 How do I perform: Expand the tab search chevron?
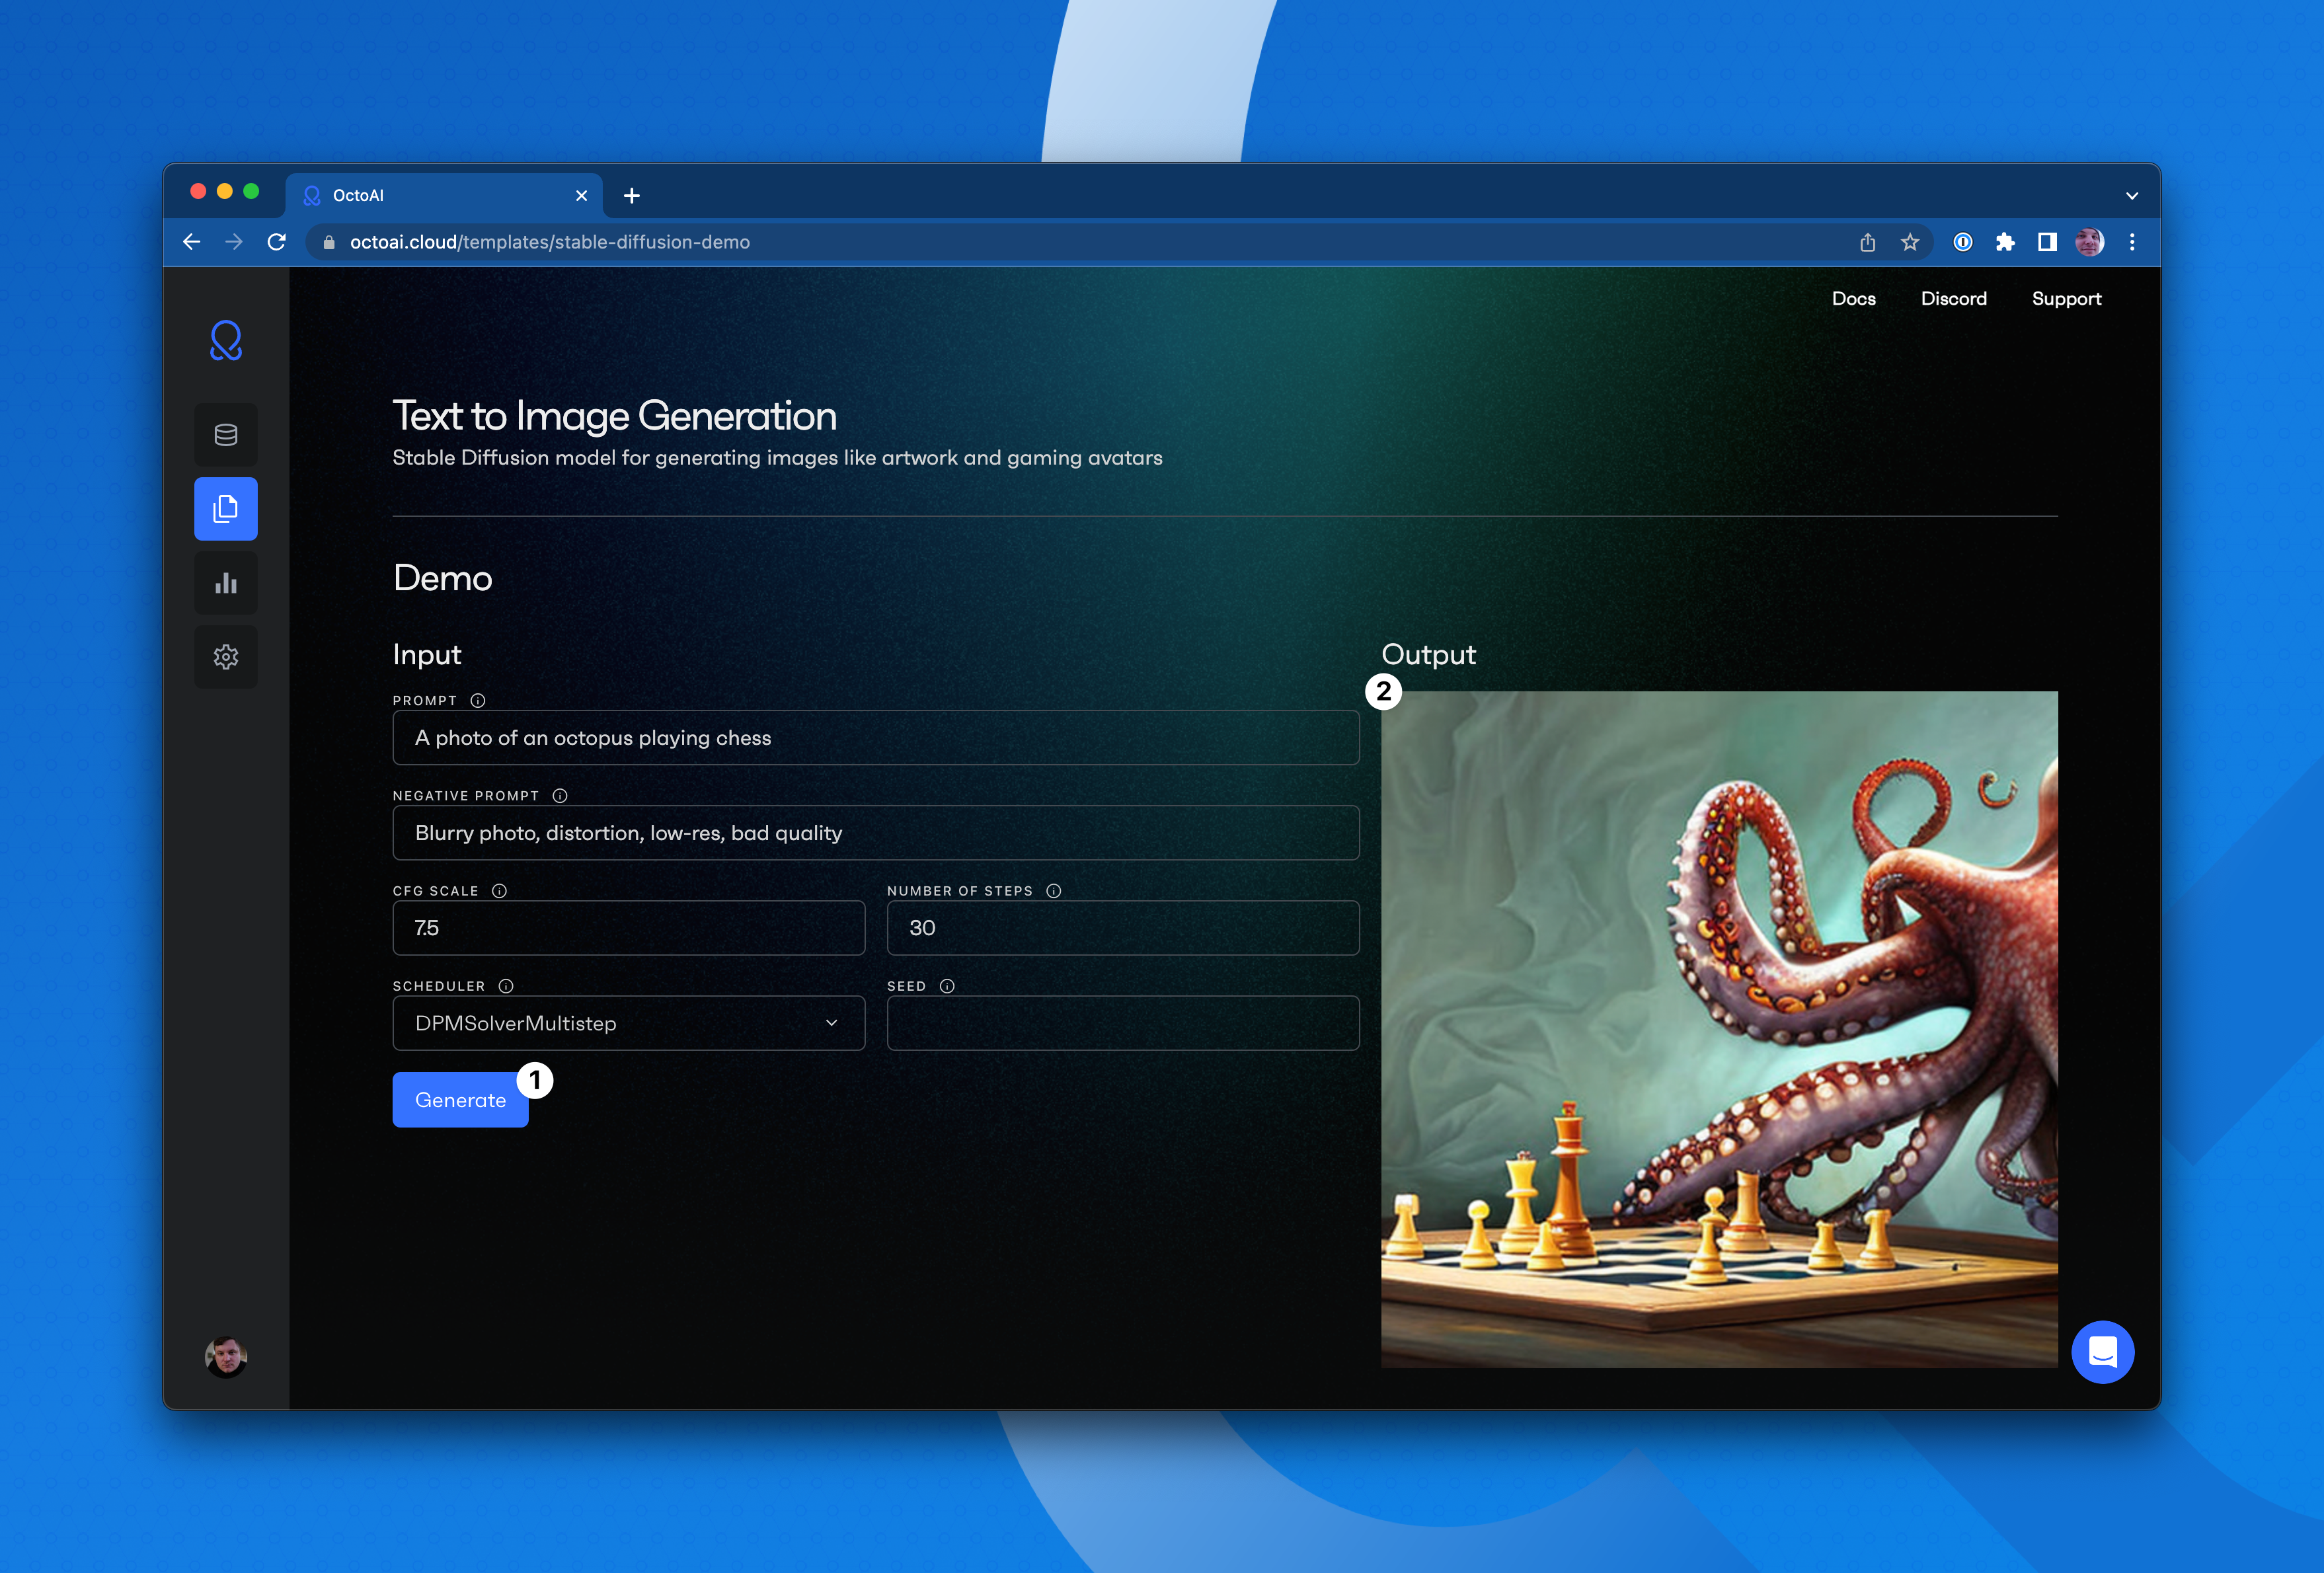(x=2131, y=196)
